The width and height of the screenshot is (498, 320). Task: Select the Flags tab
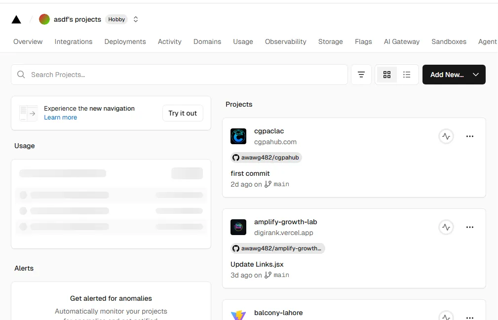363,41
